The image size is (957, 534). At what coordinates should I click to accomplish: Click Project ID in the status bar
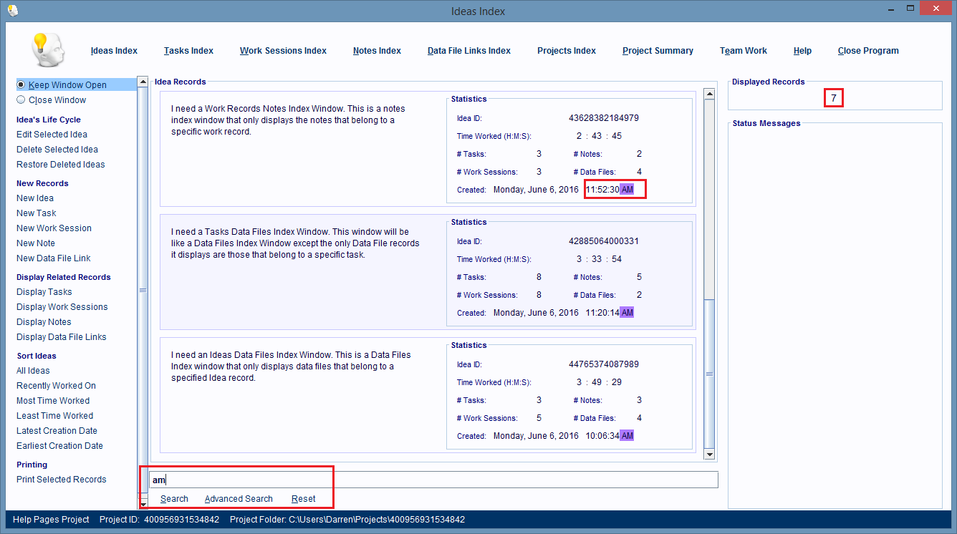[159, 520]
